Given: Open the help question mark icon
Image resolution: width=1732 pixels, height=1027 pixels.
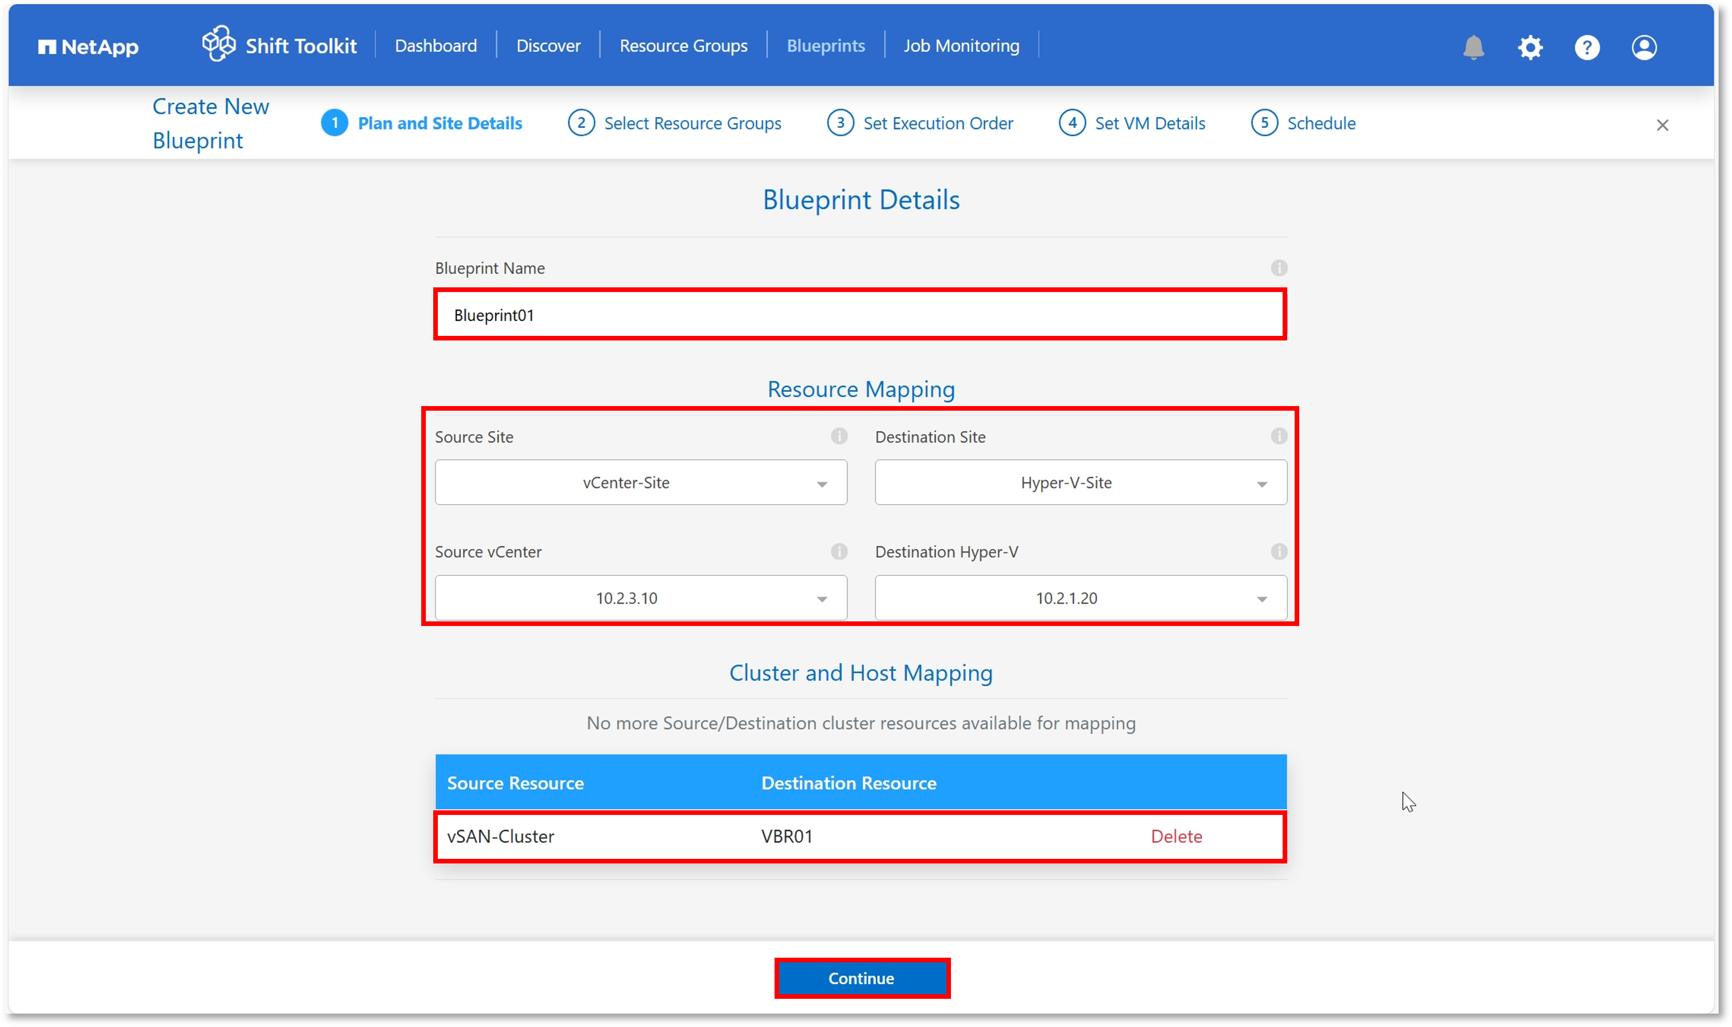Looking at the screenshot, I should [1587, 47].
